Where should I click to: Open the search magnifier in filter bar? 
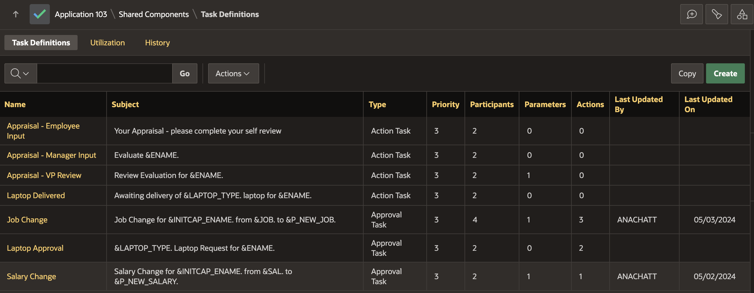[x=16, y=73]
